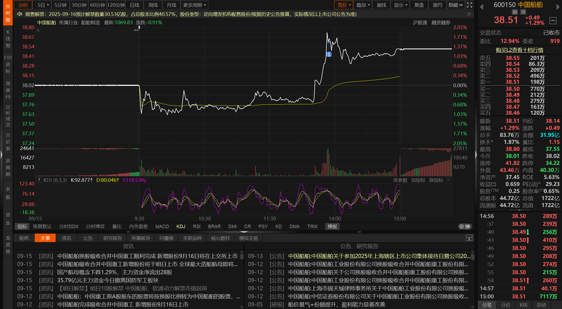
Task: Open F10资料 sidebar entry
Action: tap(8, 64)
